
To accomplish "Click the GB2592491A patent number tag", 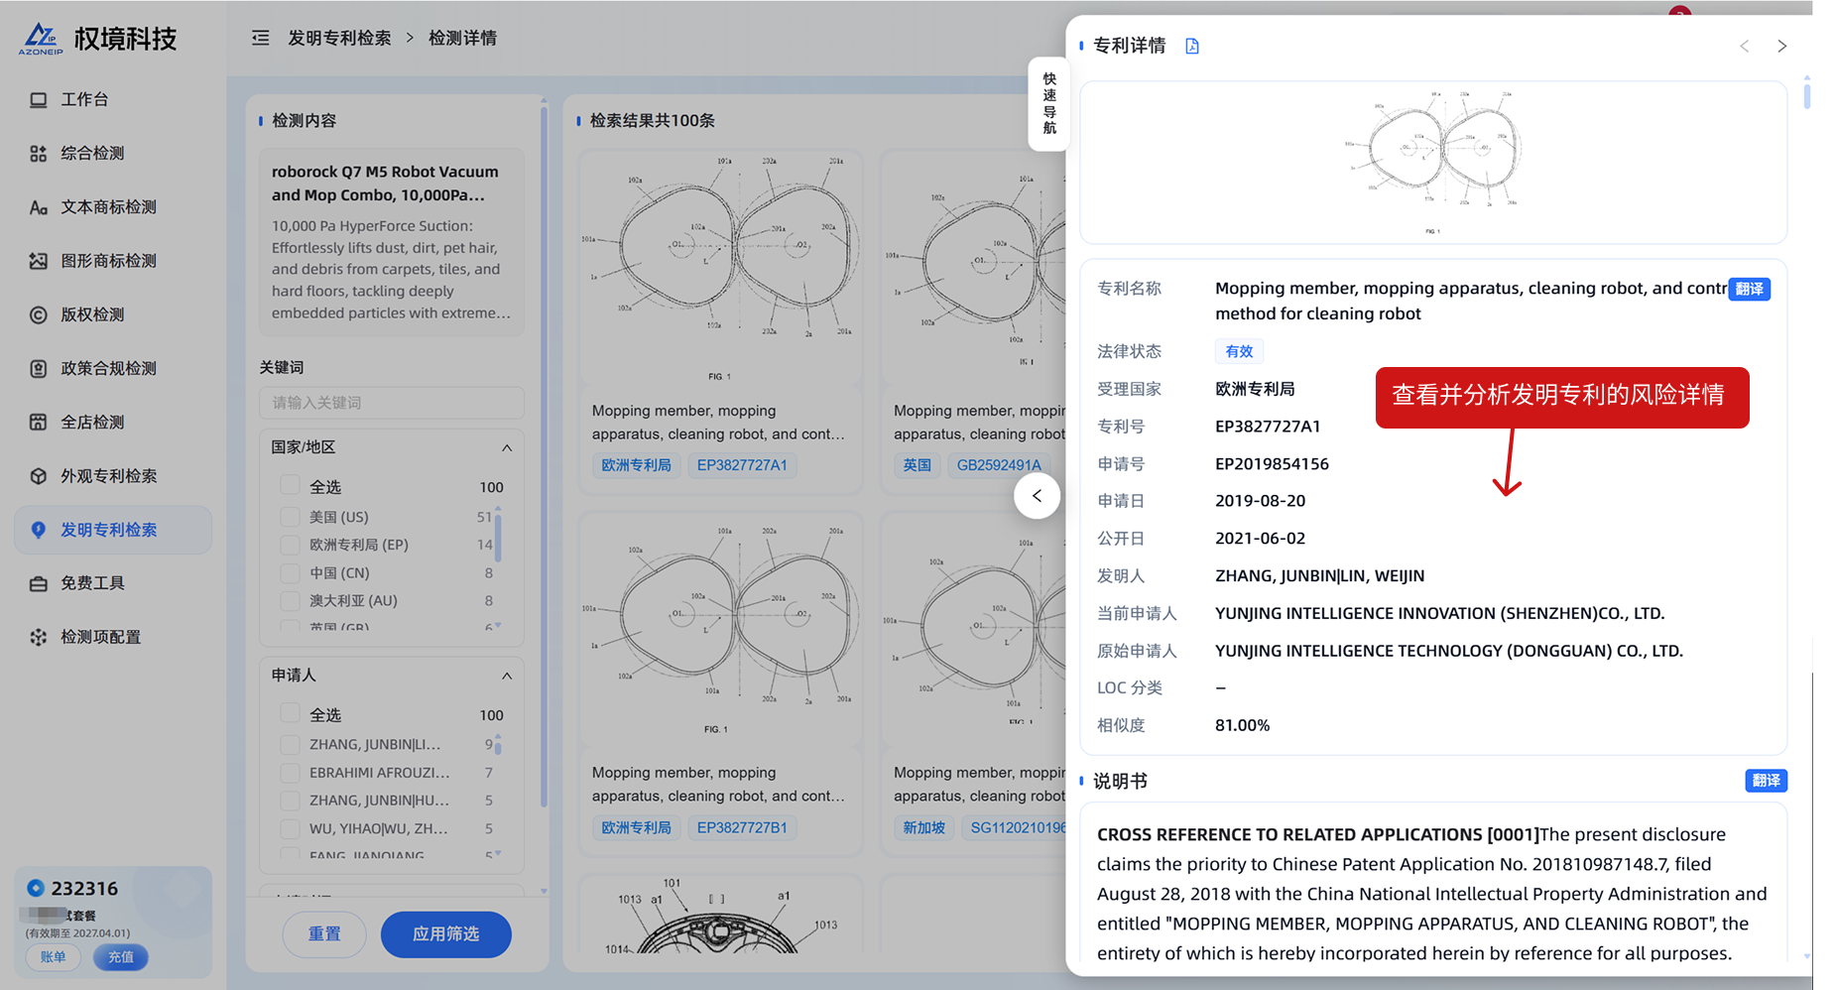I will 999,465.
